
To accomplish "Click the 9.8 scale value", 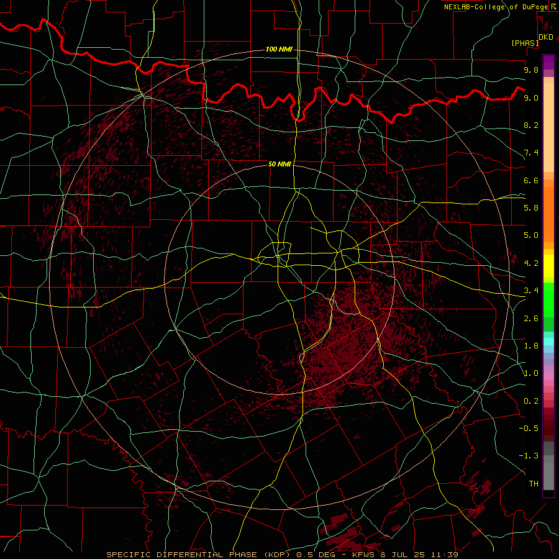I will click(x=531, y=70).
